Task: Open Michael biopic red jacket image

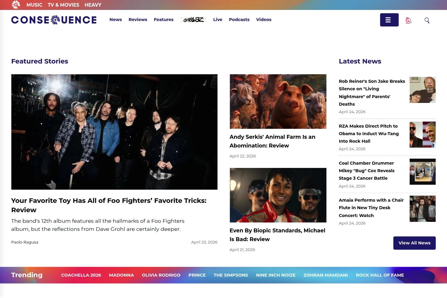Action: point(278,195)
